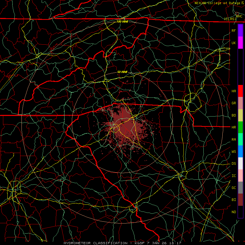The height and width of the screenshot is (245, 245).
Task: Click the "18:17" time stamp
Action: (176, 243)
